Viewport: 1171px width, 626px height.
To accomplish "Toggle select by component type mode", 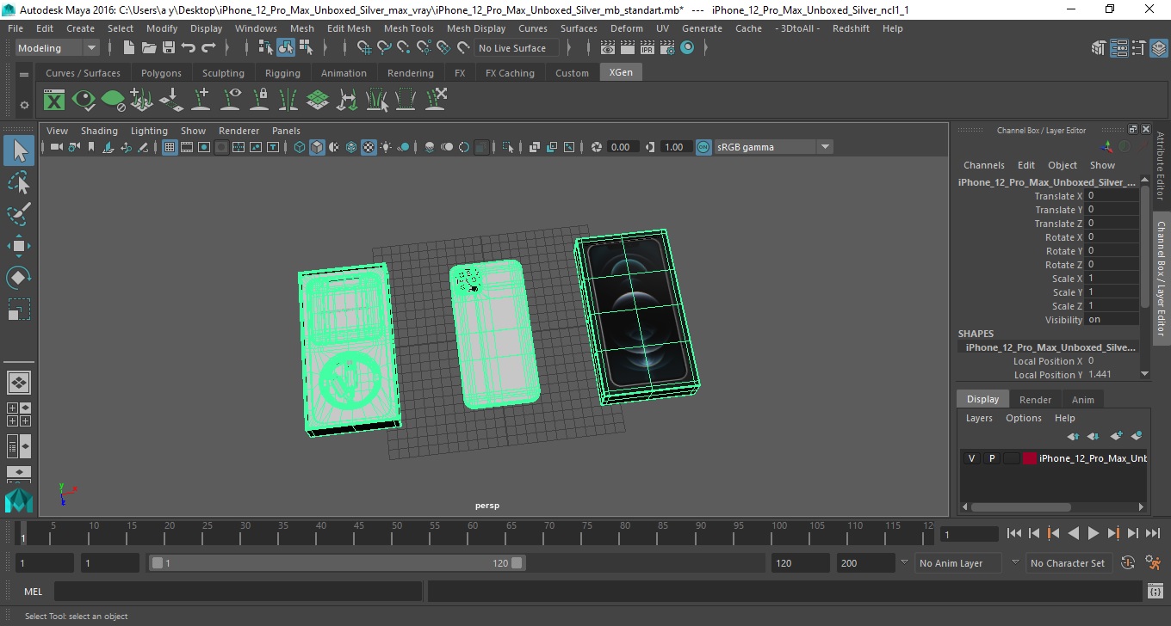I will (306, 48).
